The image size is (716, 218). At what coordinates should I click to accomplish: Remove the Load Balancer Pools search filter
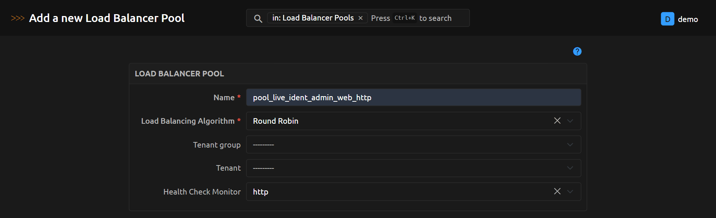pos(361,18)
